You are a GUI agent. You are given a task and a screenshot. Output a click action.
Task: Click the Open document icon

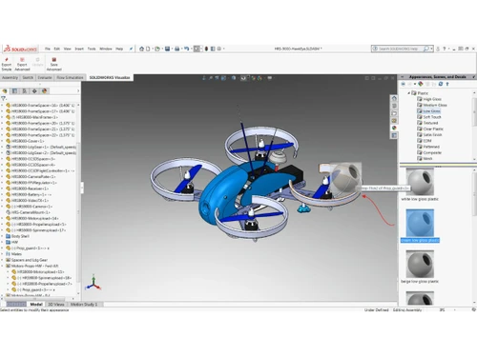(157, 49)
